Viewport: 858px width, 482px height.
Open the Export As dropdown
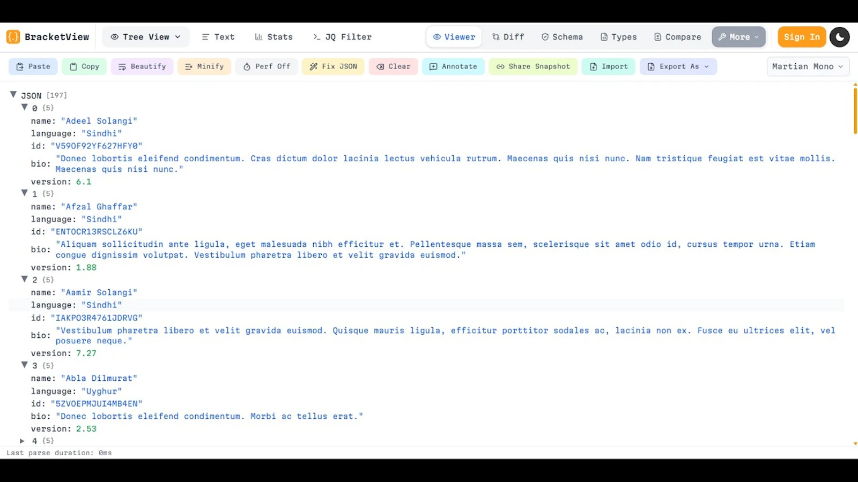678,66
